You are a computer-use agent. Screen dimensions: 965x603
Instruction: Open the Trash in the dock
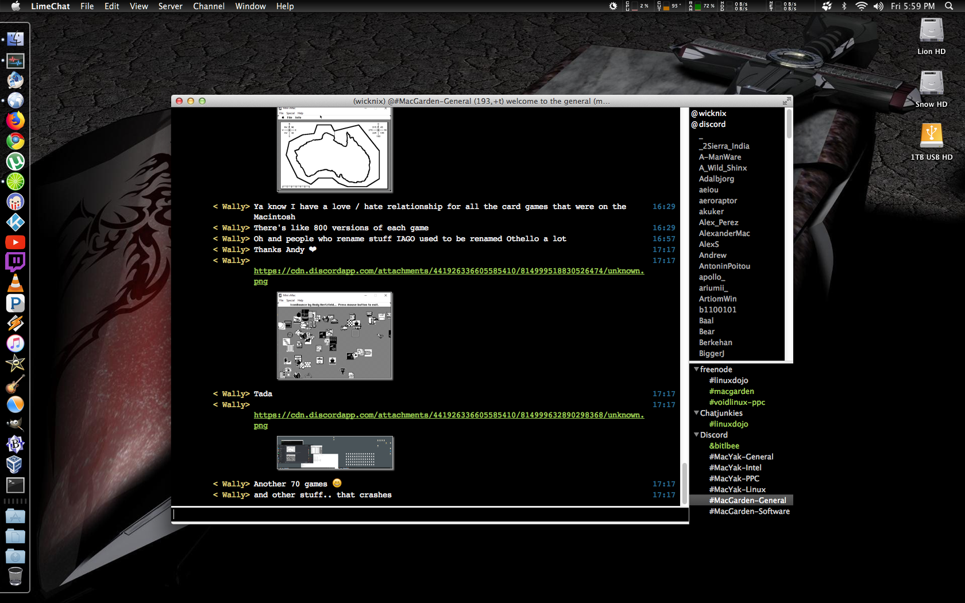pyautogui.click(x=16, y=576)
